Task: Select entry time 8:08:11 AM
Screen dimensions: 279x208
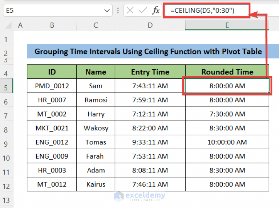Action: 150,170
